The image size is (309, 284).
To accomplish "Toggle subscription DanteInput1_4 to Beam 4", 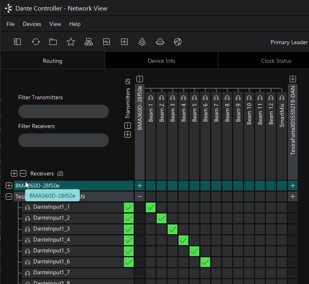I will coord(183,240).
